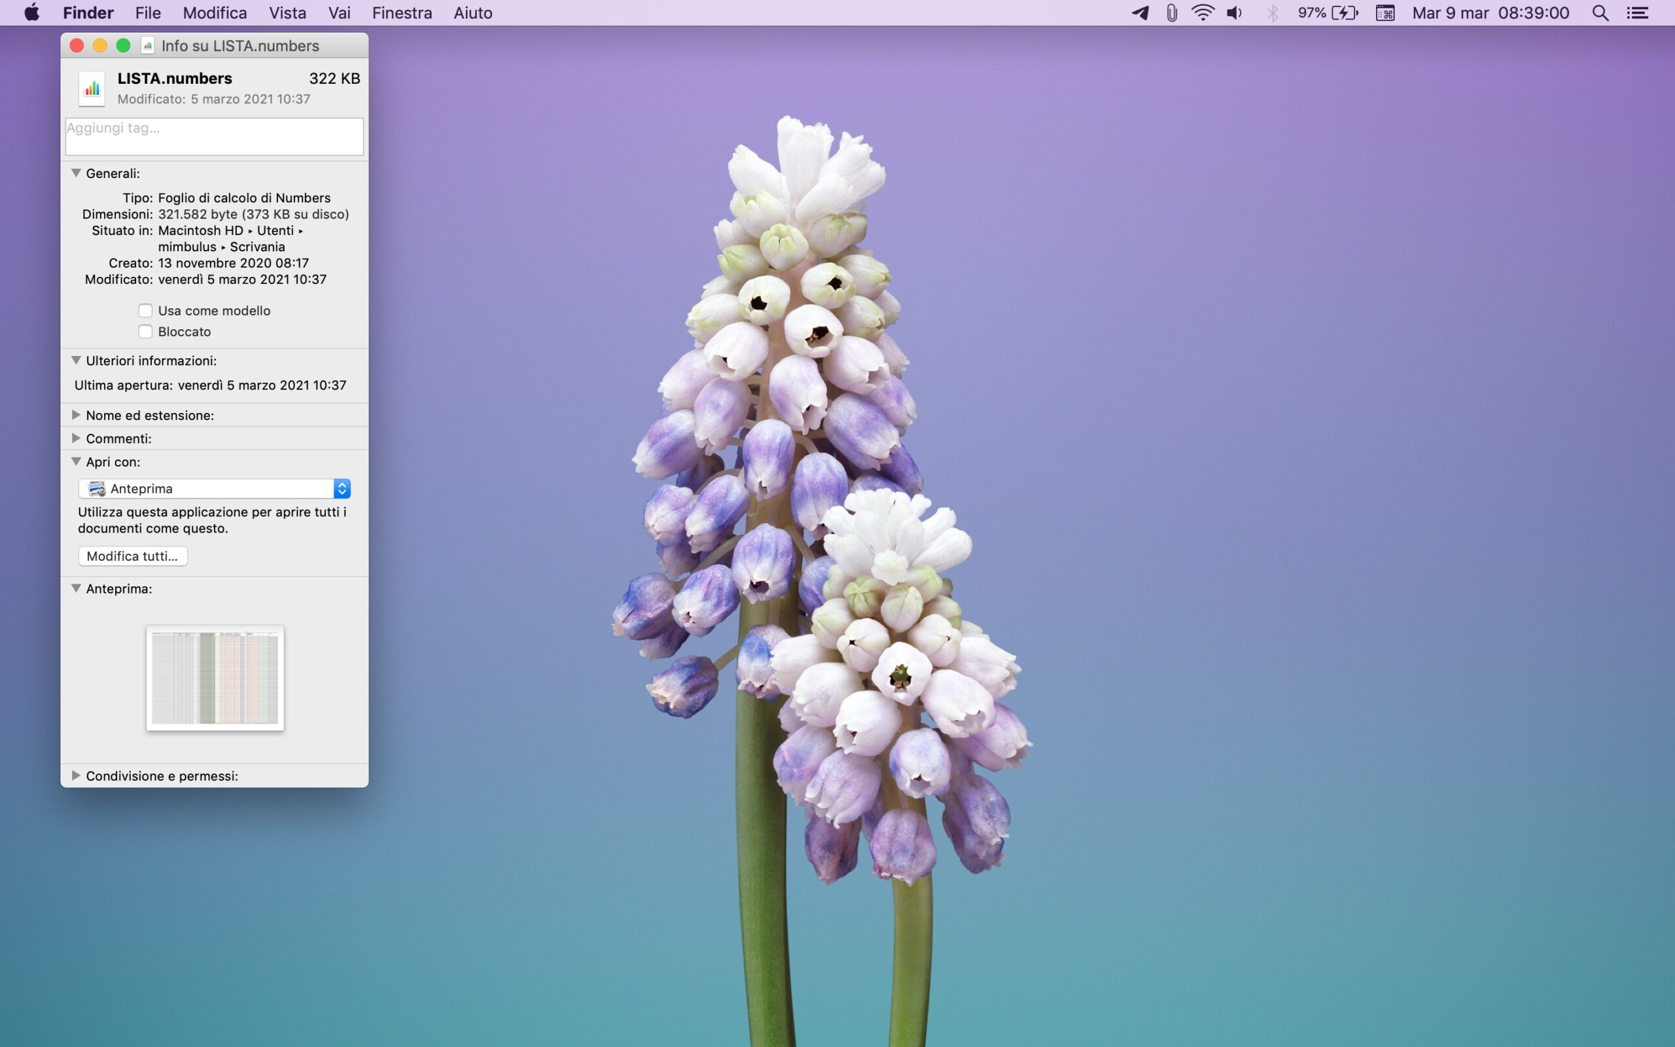The height and width of the screenshot is (1047, 1675).
Task: Collapse the Generali section
Action: pyautogui.click(x=76, y=173)
